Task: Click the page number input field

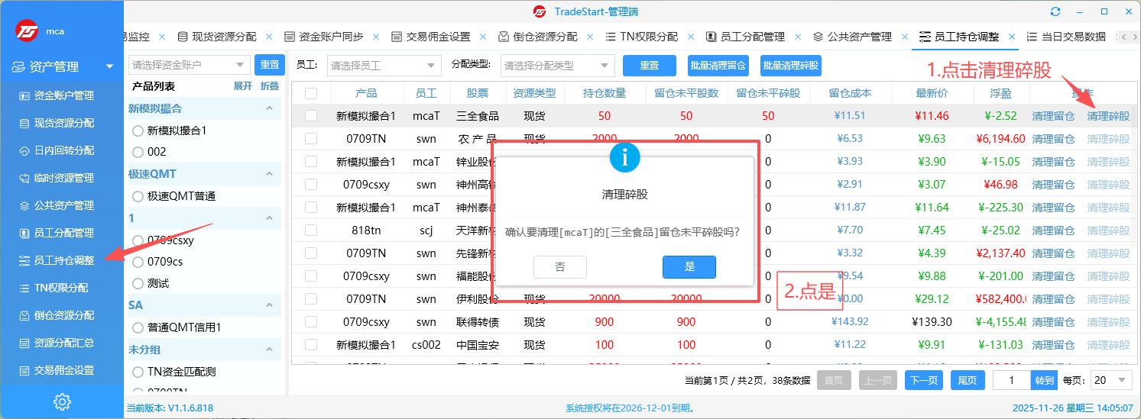Action: coord(1013,380)
